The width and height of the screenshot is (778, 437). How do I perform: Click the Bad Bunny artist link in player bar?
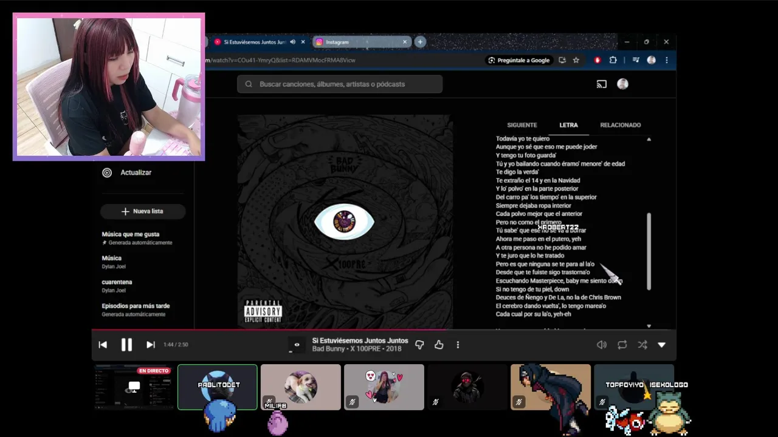(327, 349)
